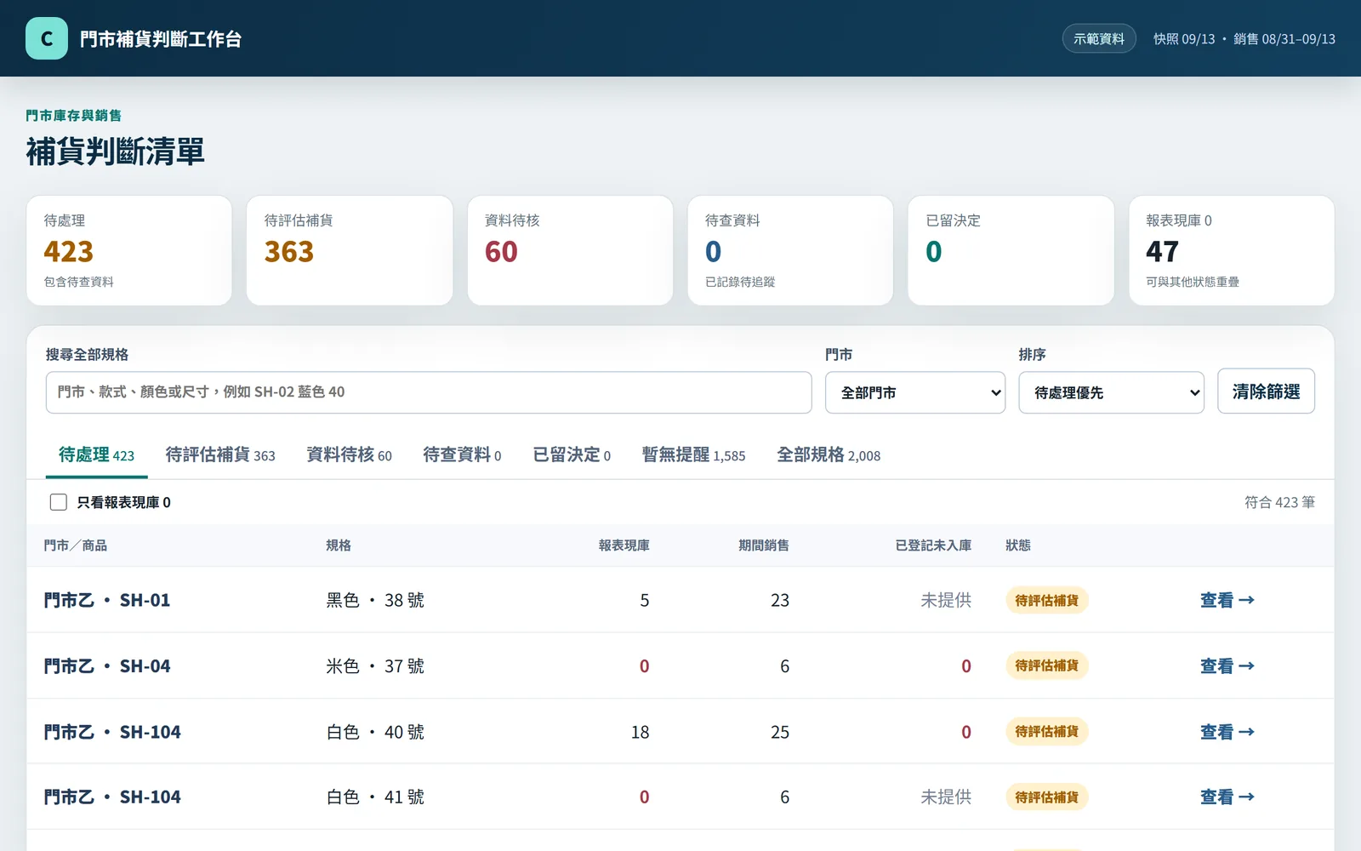1361x851 pixels.
Task: Click the 門市乙 · SH-04 row title
Action: (107, 665)
